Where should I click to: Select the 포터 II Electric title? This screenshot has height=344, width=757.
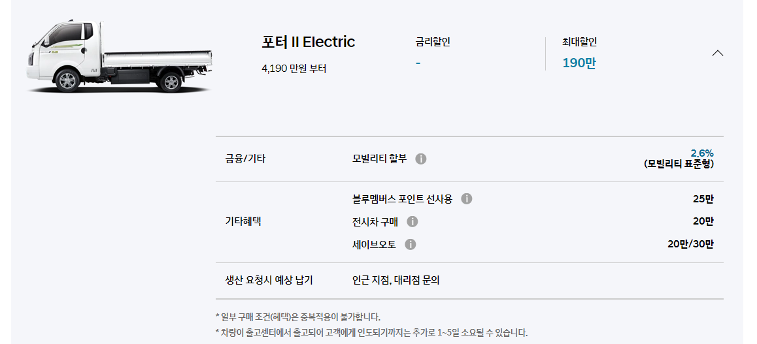(308, 42)
